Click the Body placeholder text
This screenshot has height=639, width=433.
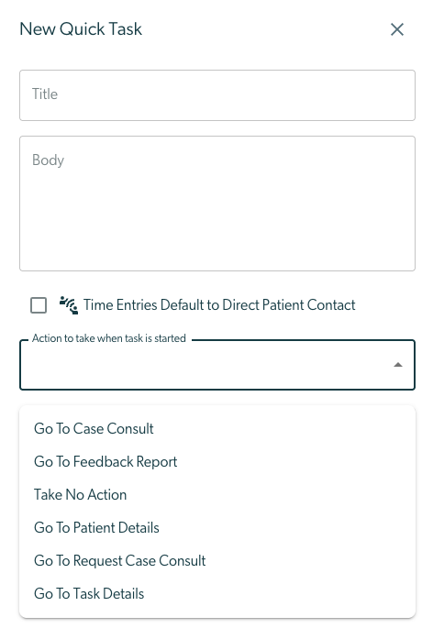[48, 160]
